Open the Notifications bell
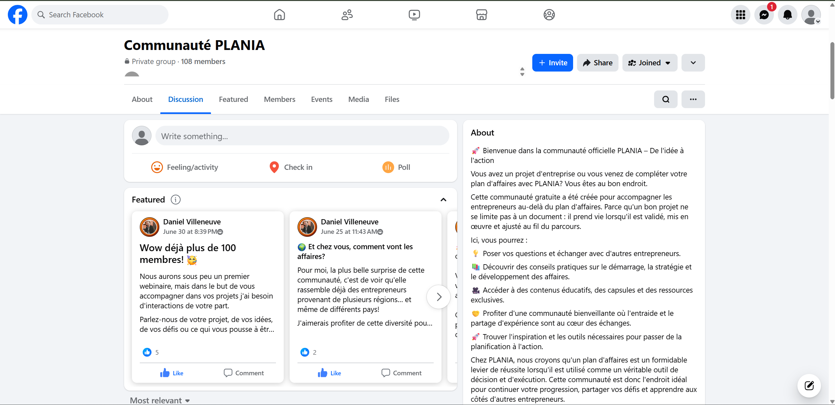 pos(788,15)
